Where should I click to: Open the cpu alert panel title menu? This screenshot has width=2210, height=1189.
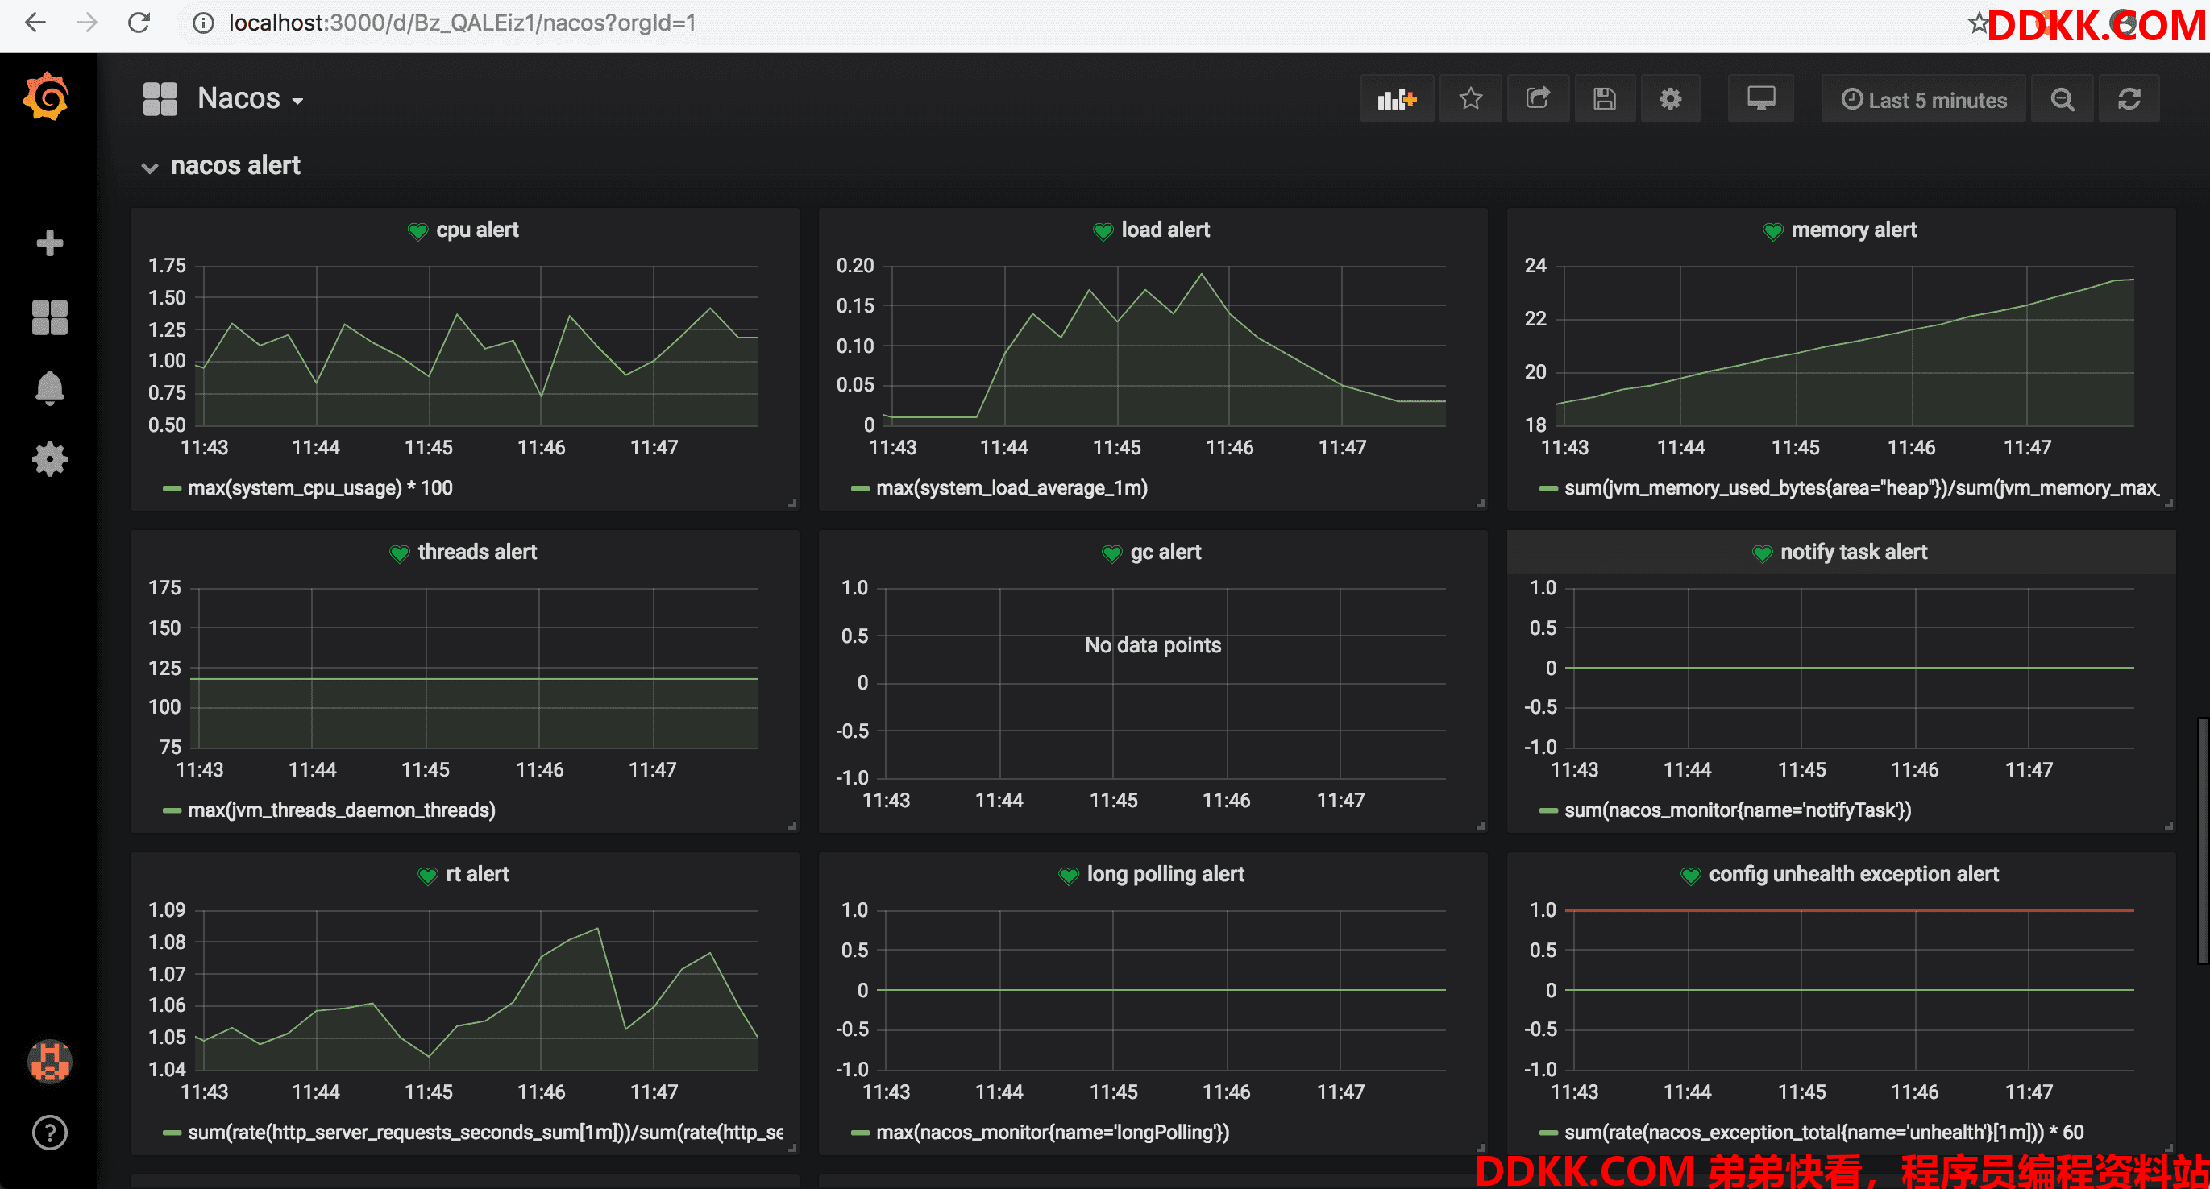coord(477,230)
